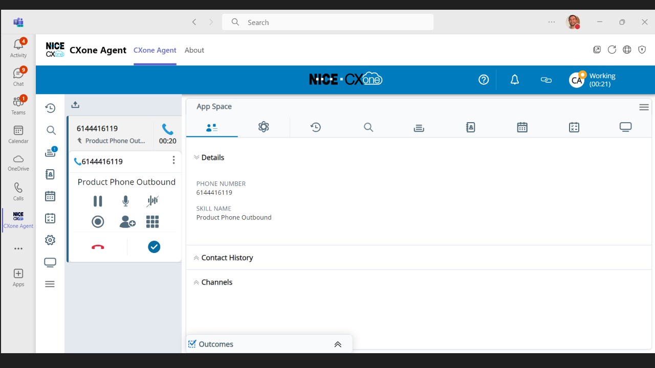Switch to CXone Agent tab
The height and width of the screenshot is (368, 655).
[x=155, y=50]
